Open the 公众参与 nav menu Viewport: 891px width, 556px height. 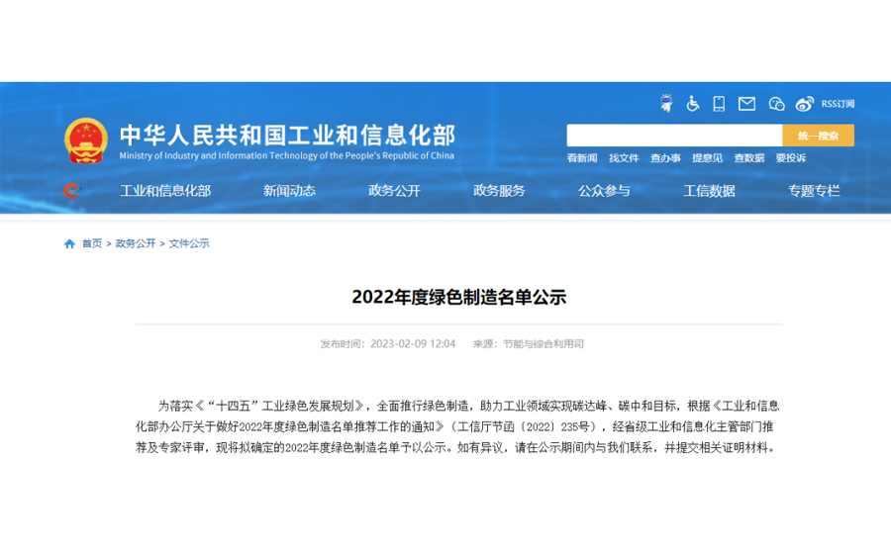(x=604, y=191)
